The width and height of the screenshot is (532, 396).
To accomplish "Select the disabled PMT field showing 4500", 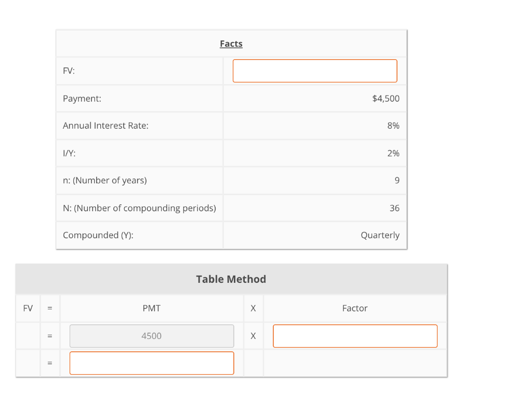I will coord(151,336).
